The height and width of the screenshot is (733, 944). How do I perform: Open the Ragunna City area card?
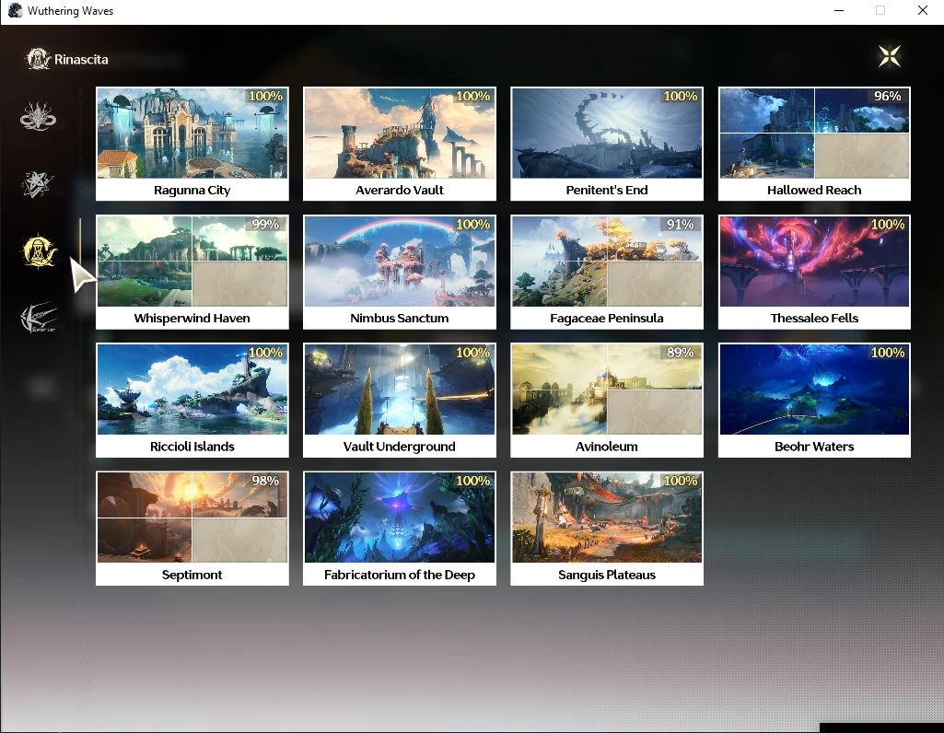point(192,144)
